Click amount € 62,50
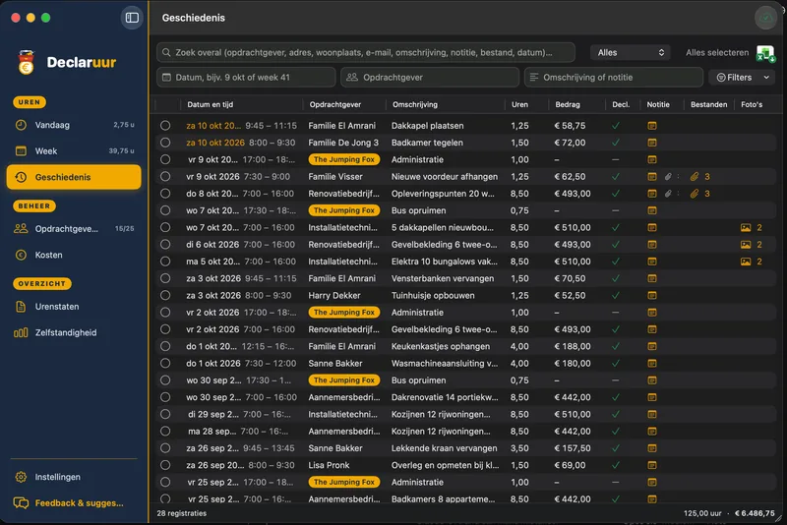The image size is (787, 525). click(x=570, y=177)
